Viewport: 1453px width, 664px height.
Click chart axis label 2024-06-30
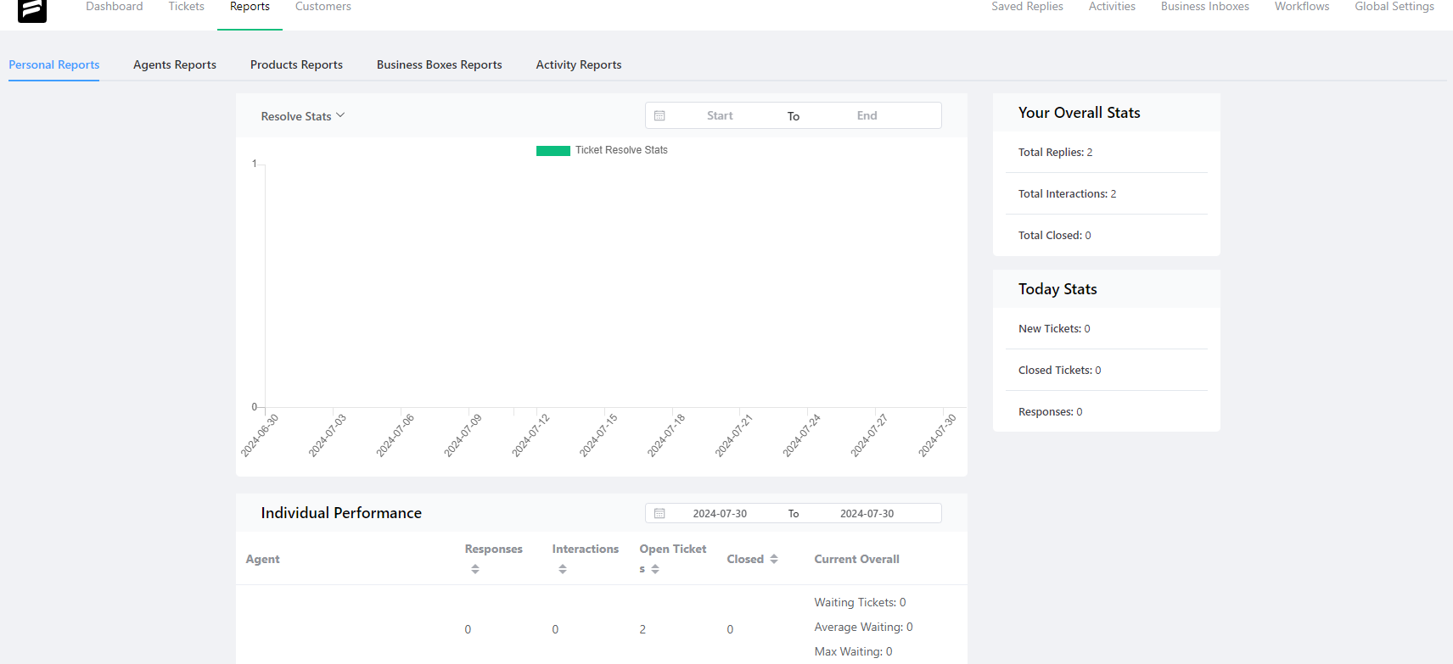pos(260,436)
